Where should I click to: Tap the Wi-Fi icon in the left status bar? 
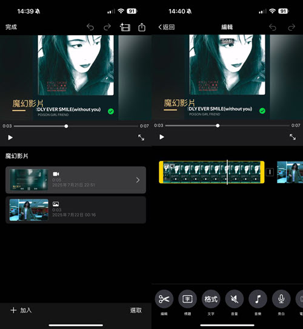121,11
